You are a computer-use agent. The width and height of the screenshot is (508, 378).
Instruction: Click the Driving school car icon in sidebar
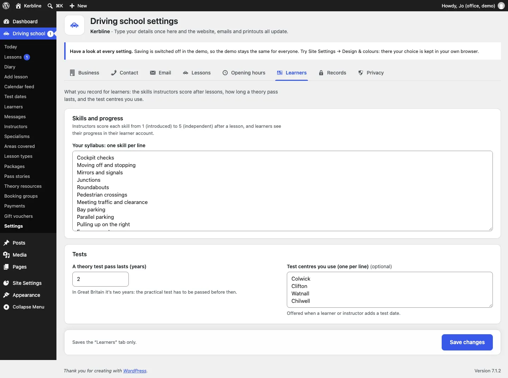pyautogui.click(x=6, y=34)
